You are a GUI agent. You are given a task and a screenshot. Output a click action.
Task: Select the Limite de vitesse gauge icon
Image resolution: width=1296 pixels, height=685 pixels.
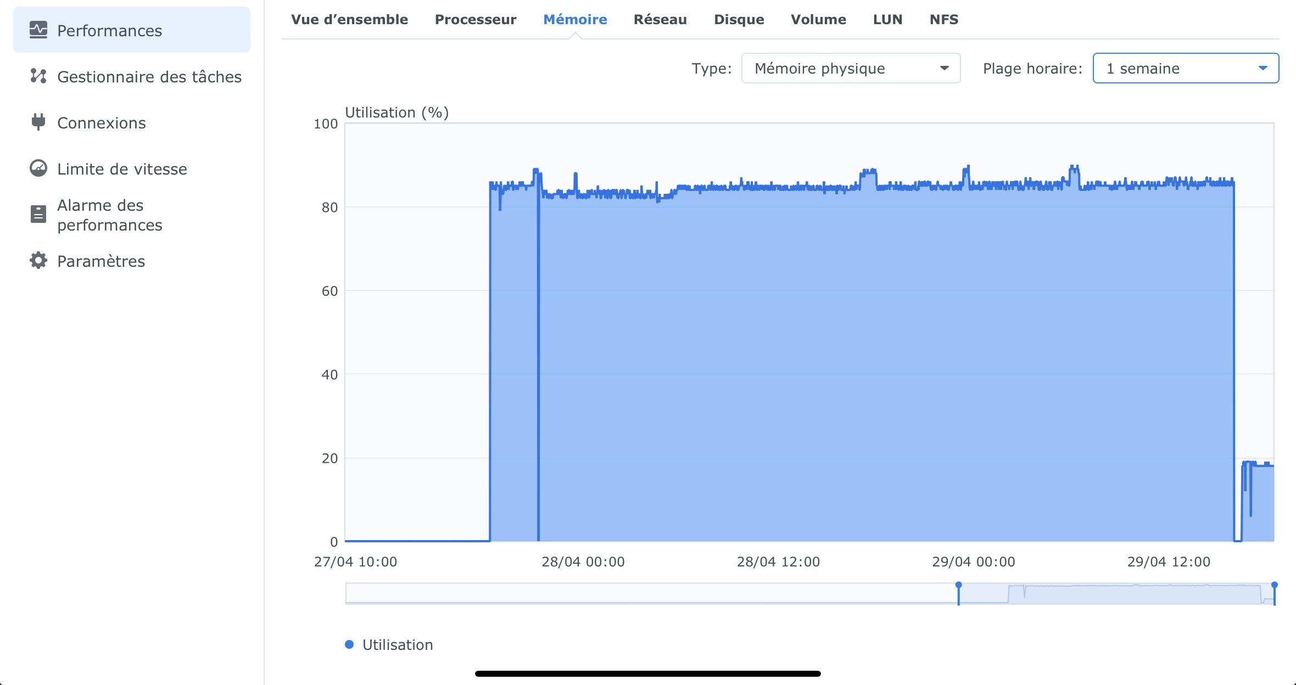(38, 169)
